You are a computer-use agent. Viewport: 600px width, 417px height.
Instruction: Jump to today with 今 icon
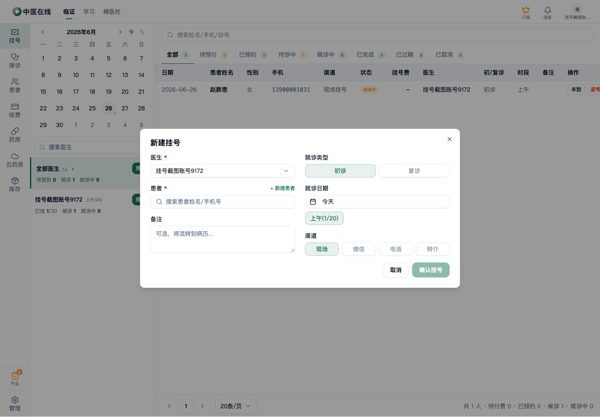pos(131,32)
